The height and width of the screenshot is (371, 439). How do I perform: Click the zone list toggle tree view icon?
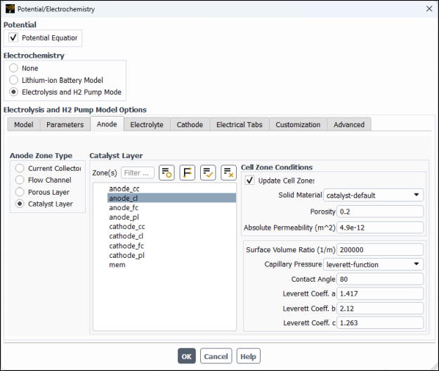coord(188,172)
